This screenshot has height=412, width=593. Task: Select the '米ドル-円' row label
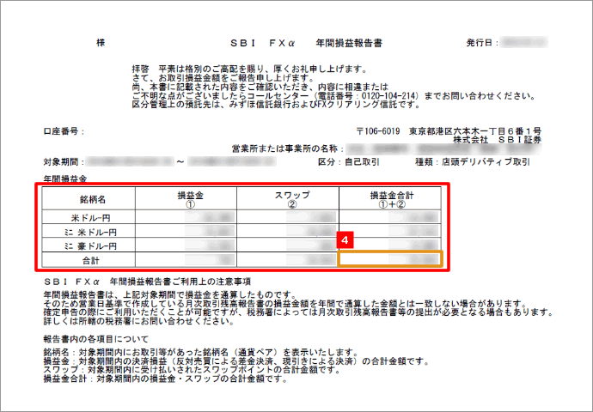coord(91,218)
